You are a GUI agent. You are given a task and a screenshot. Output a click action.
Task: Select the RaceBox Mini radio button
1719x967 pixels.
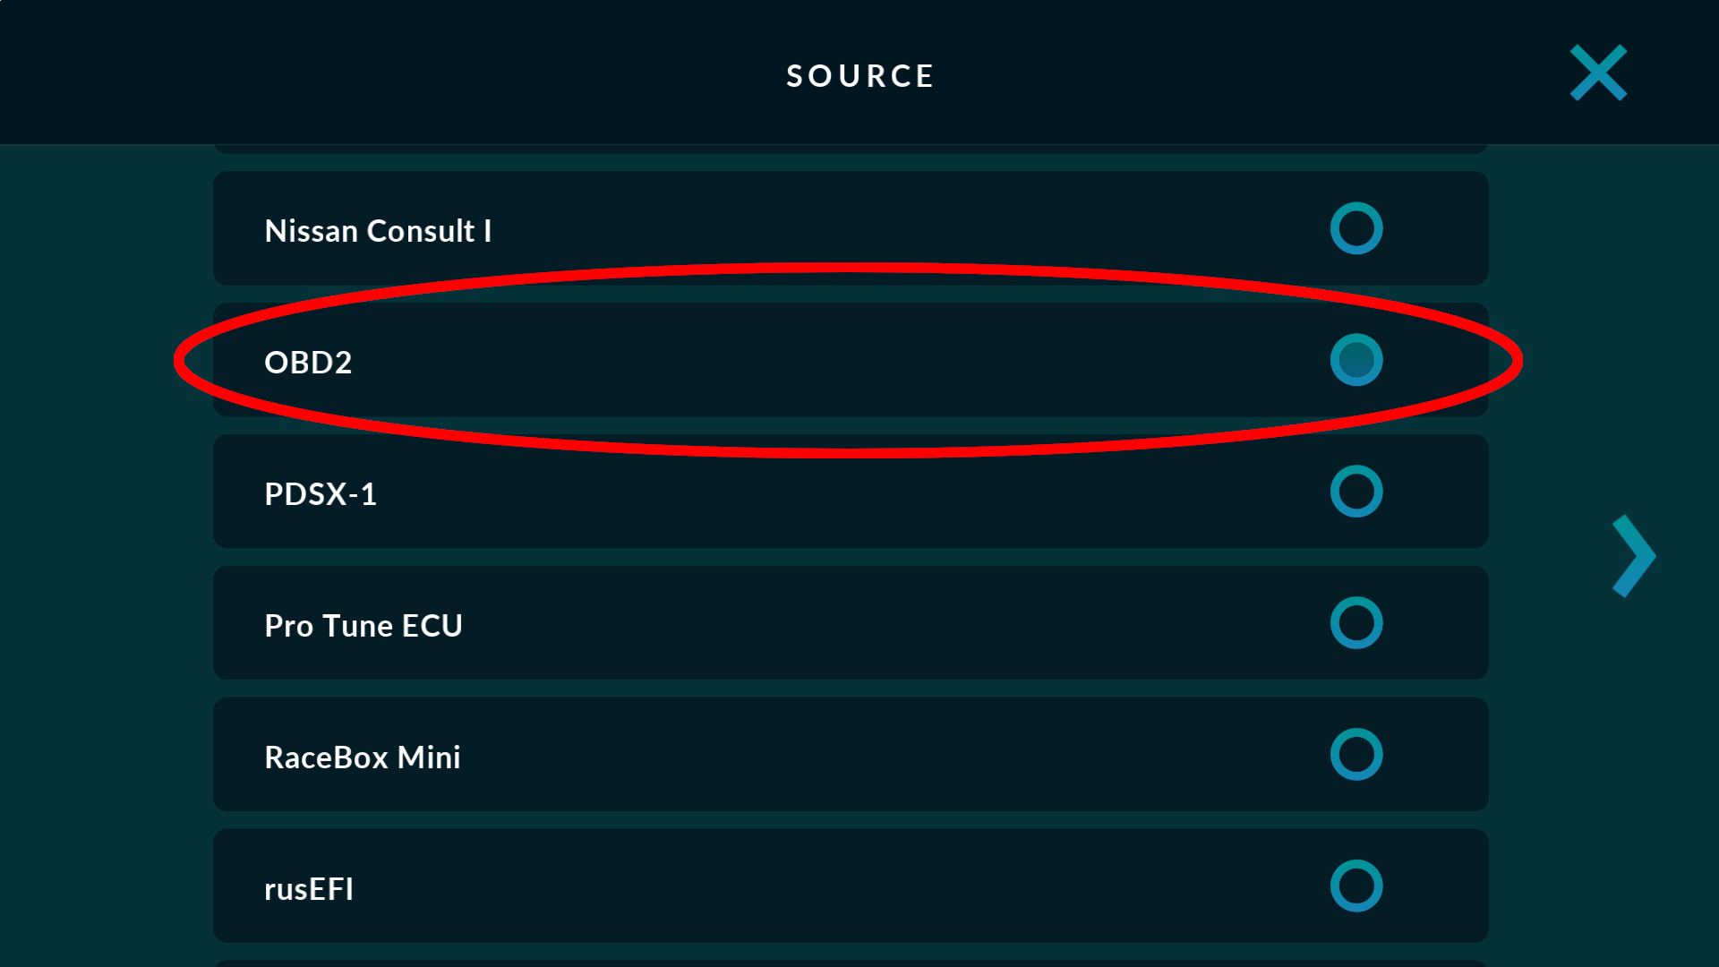click(1356, 755)
